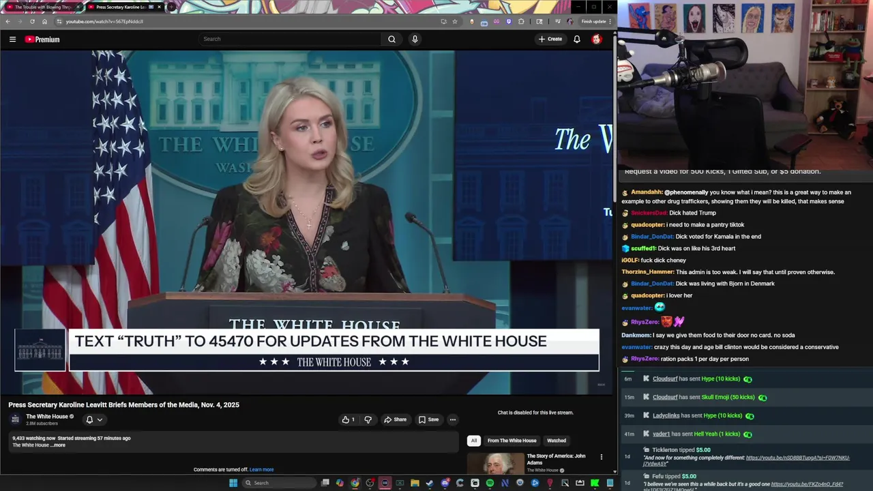Go to the browser home page icon
Screen dimensions: 873x491
point(44,21)
